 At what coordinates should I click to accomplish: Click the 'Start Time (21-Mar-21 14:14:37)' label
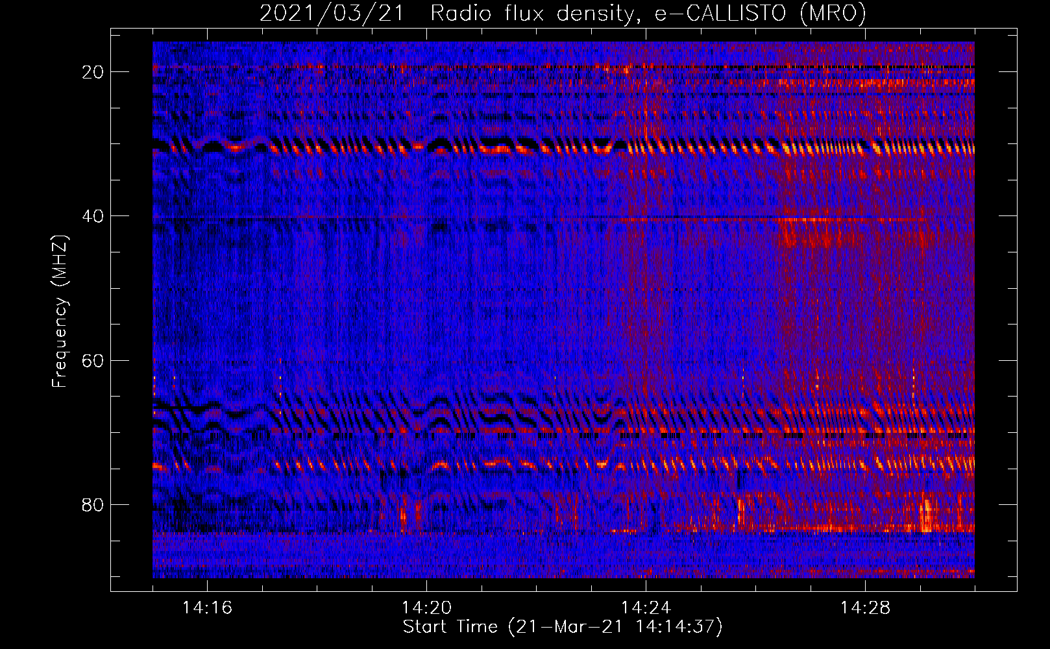pyautogui.click(x=563, y=627)
